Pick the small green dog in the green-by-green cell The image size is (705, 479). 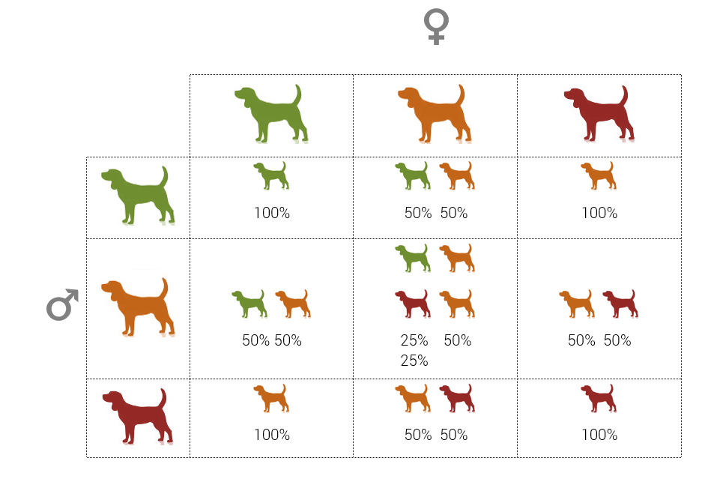click(270, 175)
